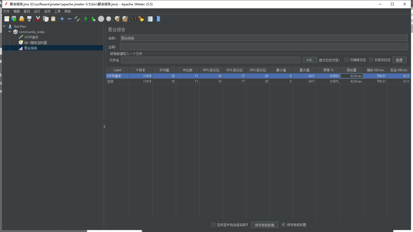Select 聚合报告 in the test tree

[31, 48]
